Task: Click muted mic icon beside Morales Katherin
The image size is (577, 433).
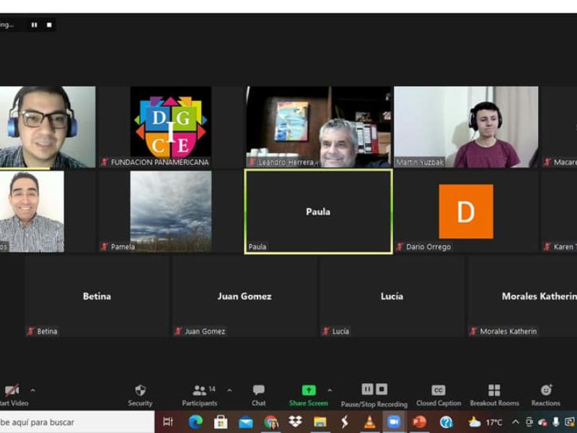Action: 473,331
